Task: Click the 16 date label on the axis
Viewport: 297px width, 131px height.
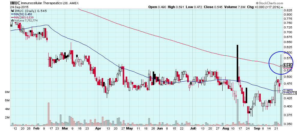Action: click(x=79, y=128)
